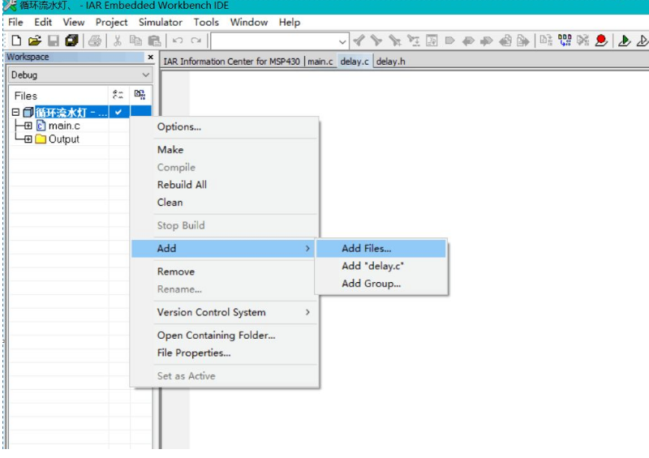649x458 pixels.
Task: Click the Undo arrow icon
Action: click(x=178, y=41)
